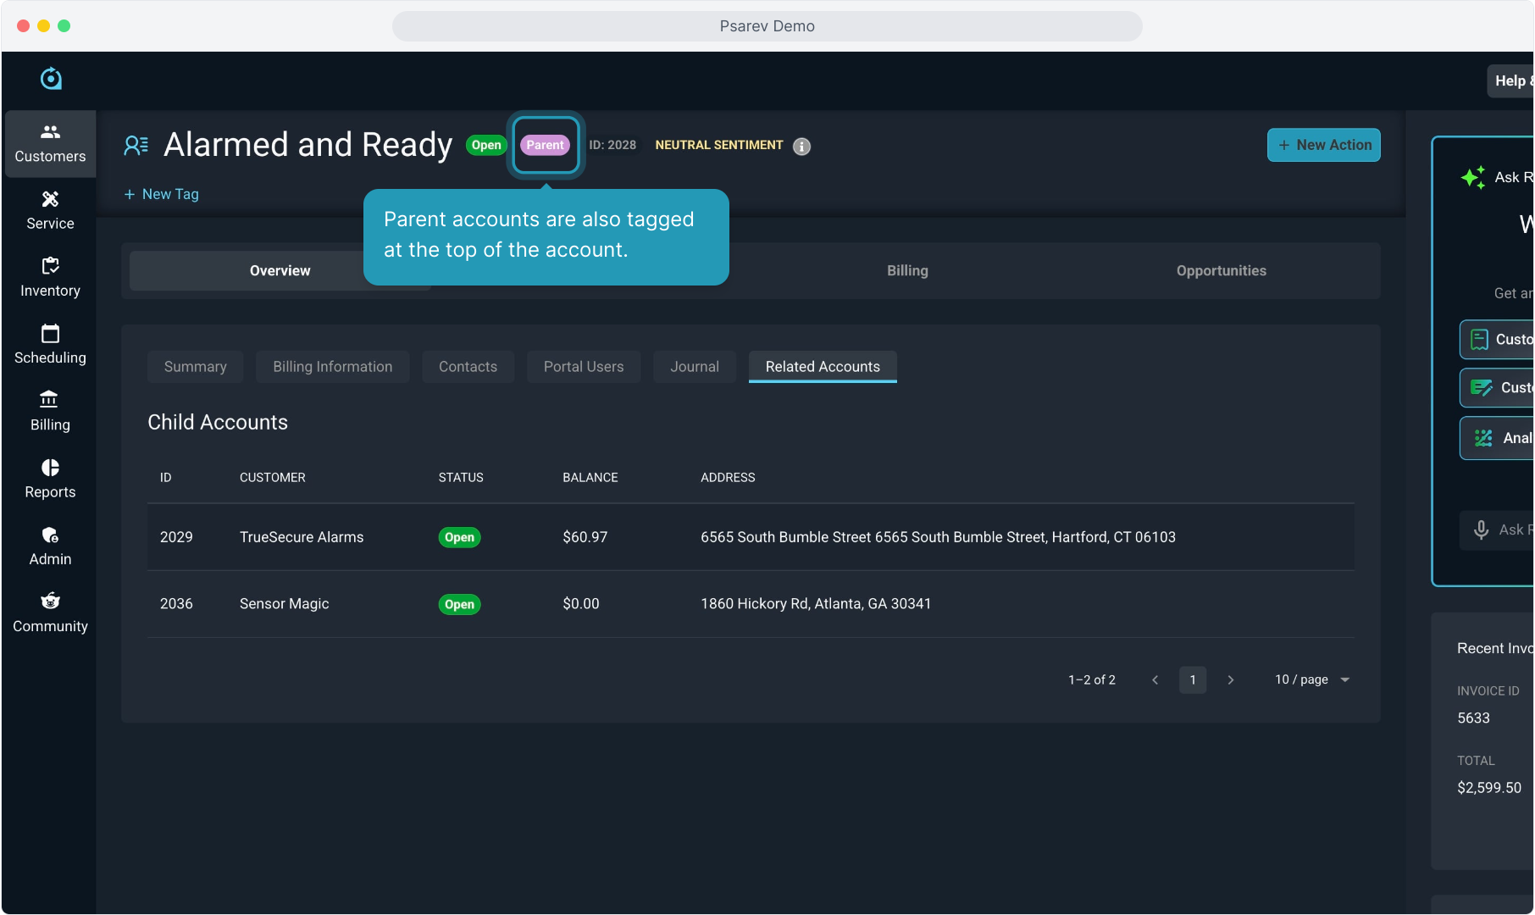Add a New Tag to the account
This screenshot has width=1535, height=915.
pyautogui.click(x=162, y=194)
